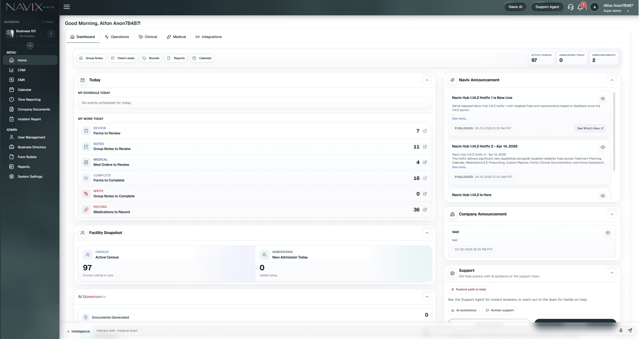Screen dimensions: 639x339
Task: Expand Business 101 chevron
Action: [51, 34]
